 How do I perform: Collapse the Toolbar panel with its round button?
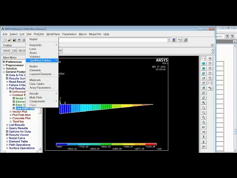point(212,45)
